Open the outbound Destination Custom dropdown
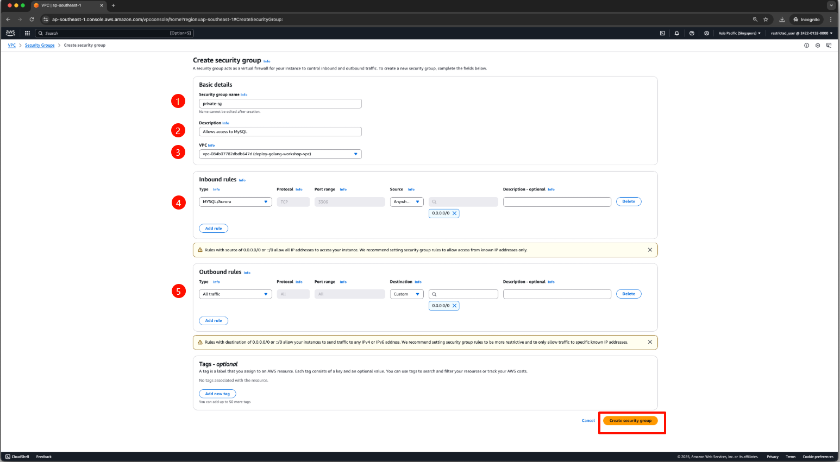The width and height of the screenshot is (840, 462). pyautogui.click(x=407, y=294)
